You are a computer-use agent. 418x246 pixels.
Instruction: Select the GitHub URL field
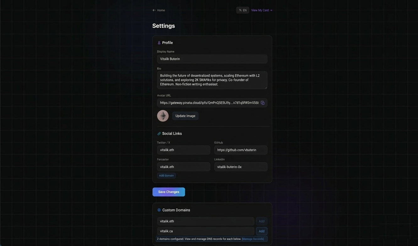coord(241,150)
